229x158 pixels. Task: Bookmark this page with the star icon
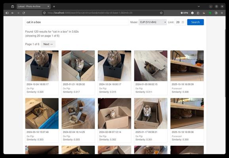click(161, 13)
